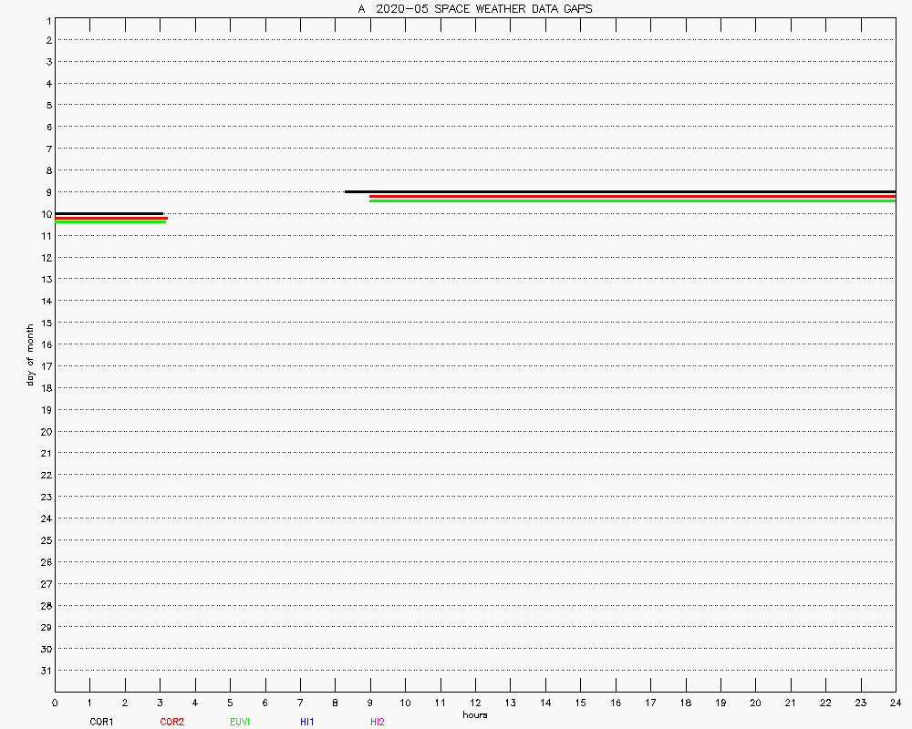Screen dimensions: 912x729
Task: Click the 'day of month' y-axis label
Action: pos(30,354)
